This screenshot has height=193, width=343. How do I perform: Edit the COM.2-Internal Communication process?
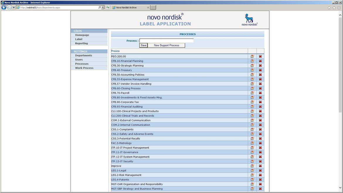point(252,125)
